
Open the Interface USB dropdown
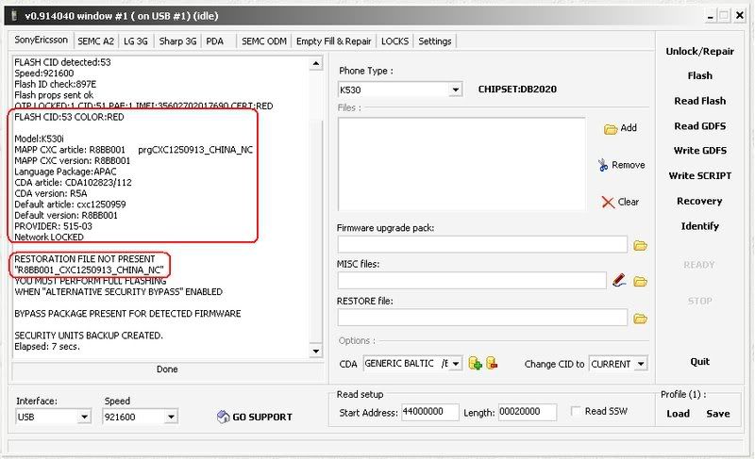point(84,417)
